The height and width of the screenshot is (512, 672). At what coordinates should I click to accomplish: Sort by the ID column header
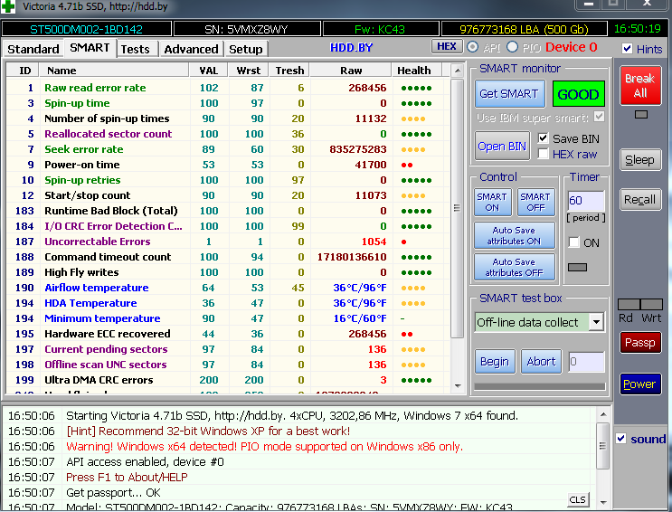point(24,71)
